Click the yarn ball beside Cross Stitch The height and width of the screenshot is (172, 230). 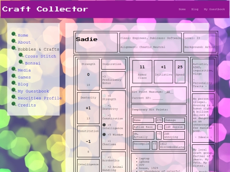[x=21, y=55]
